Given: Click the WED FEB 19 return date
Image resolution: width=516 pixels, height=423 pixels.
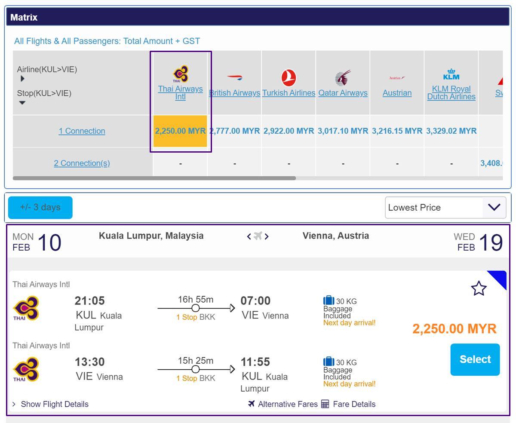Looking at the screenshot, I should tap(478, 242).
